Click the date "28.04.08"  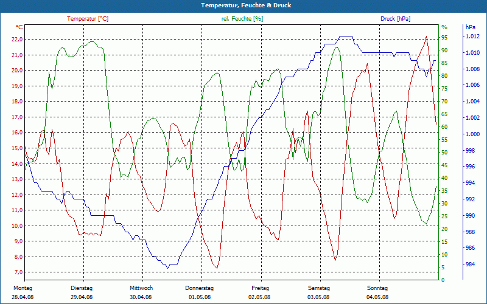point(23,297)
